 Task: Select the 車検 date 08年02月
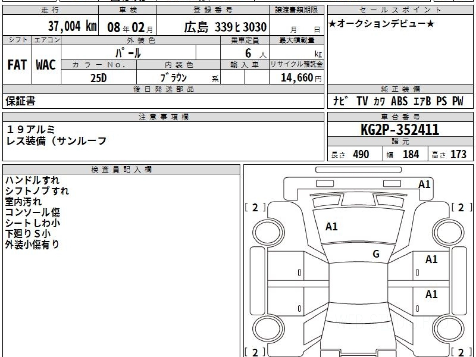tap(130, 27)
